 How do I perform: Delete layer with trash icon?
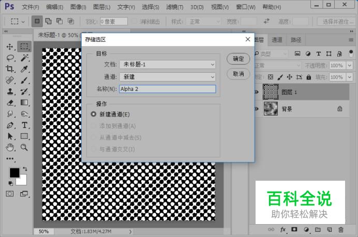coord(341,229)
